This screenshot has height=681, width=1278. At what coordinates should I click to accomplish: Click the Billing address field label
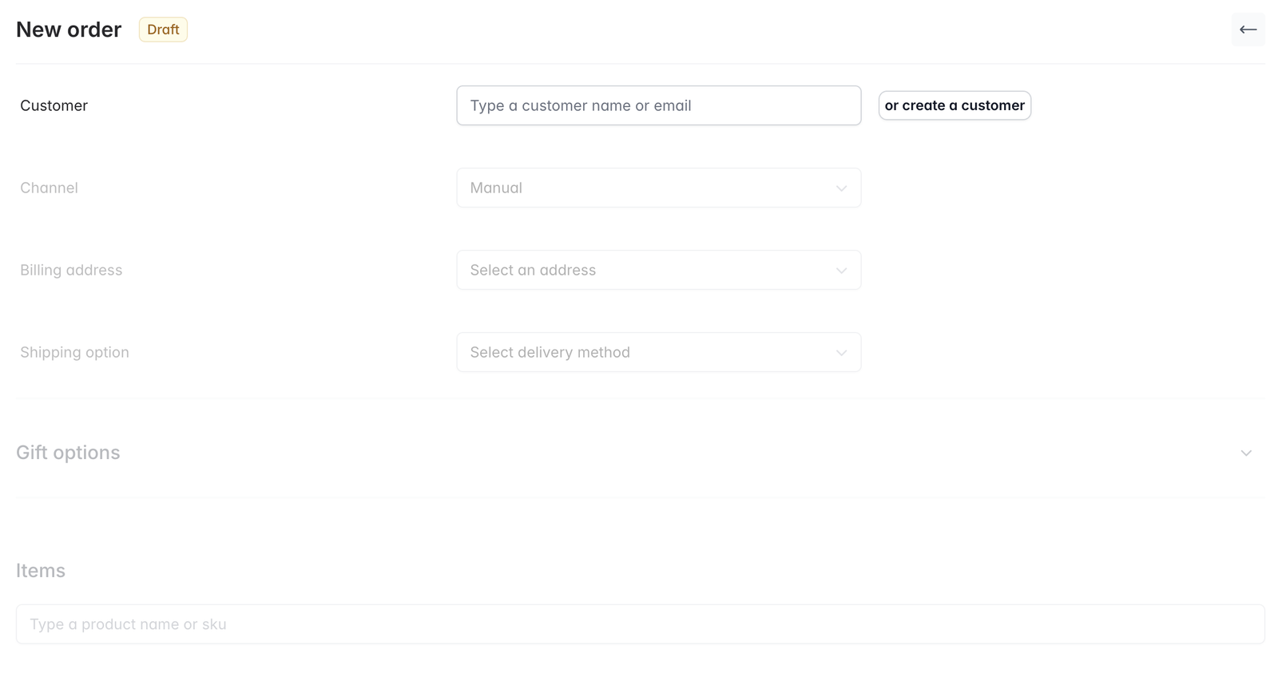tap(71, 270)
